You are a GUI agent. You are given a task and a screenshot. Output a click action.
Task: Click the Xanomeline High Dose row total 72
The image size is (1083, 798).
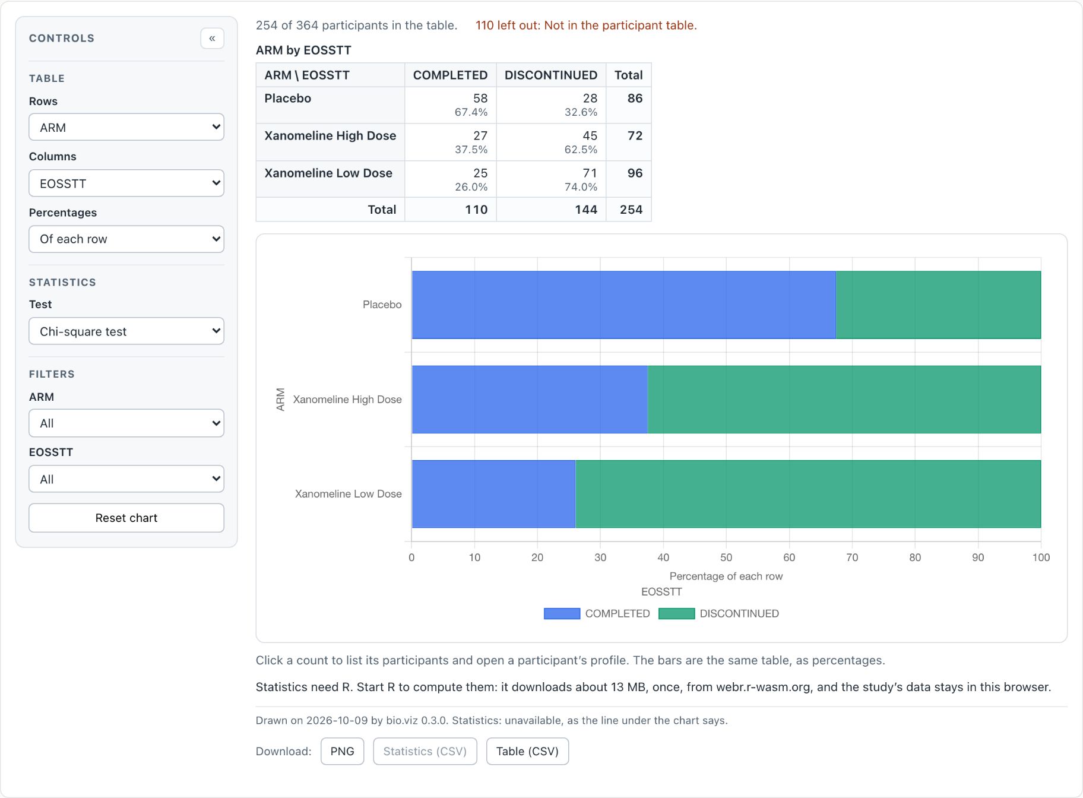tap(635, 136)
